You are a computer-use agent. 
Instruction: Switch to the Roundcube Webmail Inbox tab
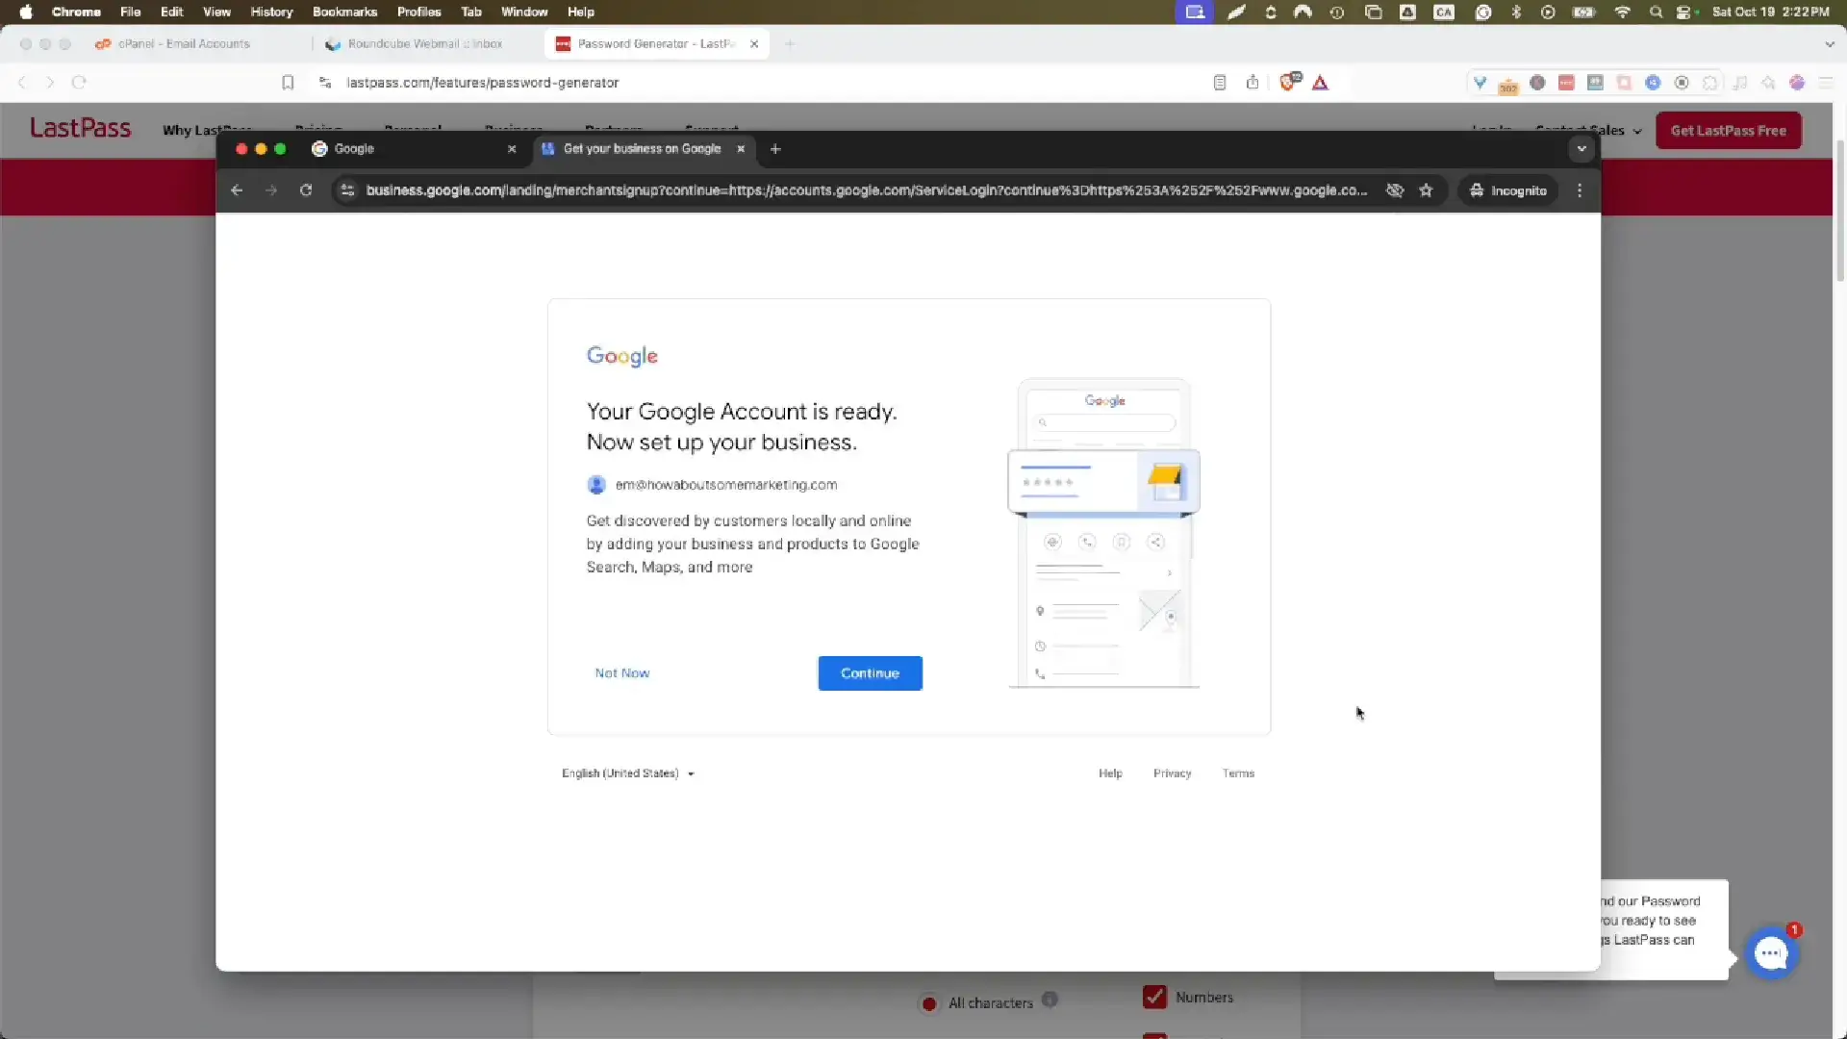pos(425,44)
